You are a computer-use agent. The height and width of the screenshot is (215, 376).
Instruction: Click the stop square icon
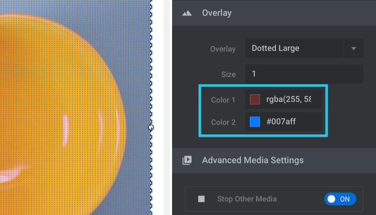[x=201, y=199]
